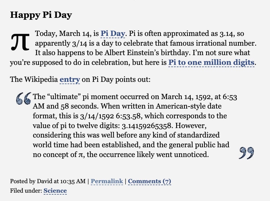The width and height of the screenshot is (270, 201).
Task: Click the Filed under label
Action: coord(26,191)
